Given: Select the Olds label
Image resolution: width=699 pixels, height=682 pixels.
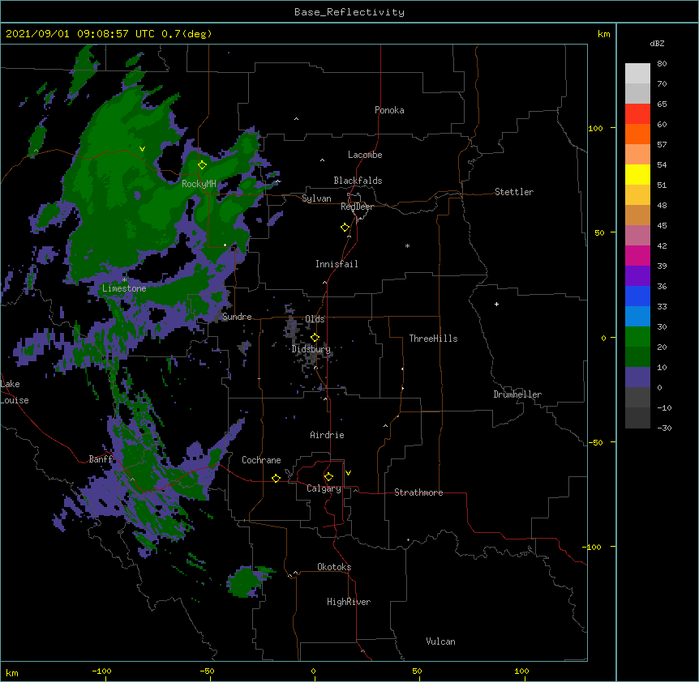Looking at the screenshot, I should click(x=315, y=319).
